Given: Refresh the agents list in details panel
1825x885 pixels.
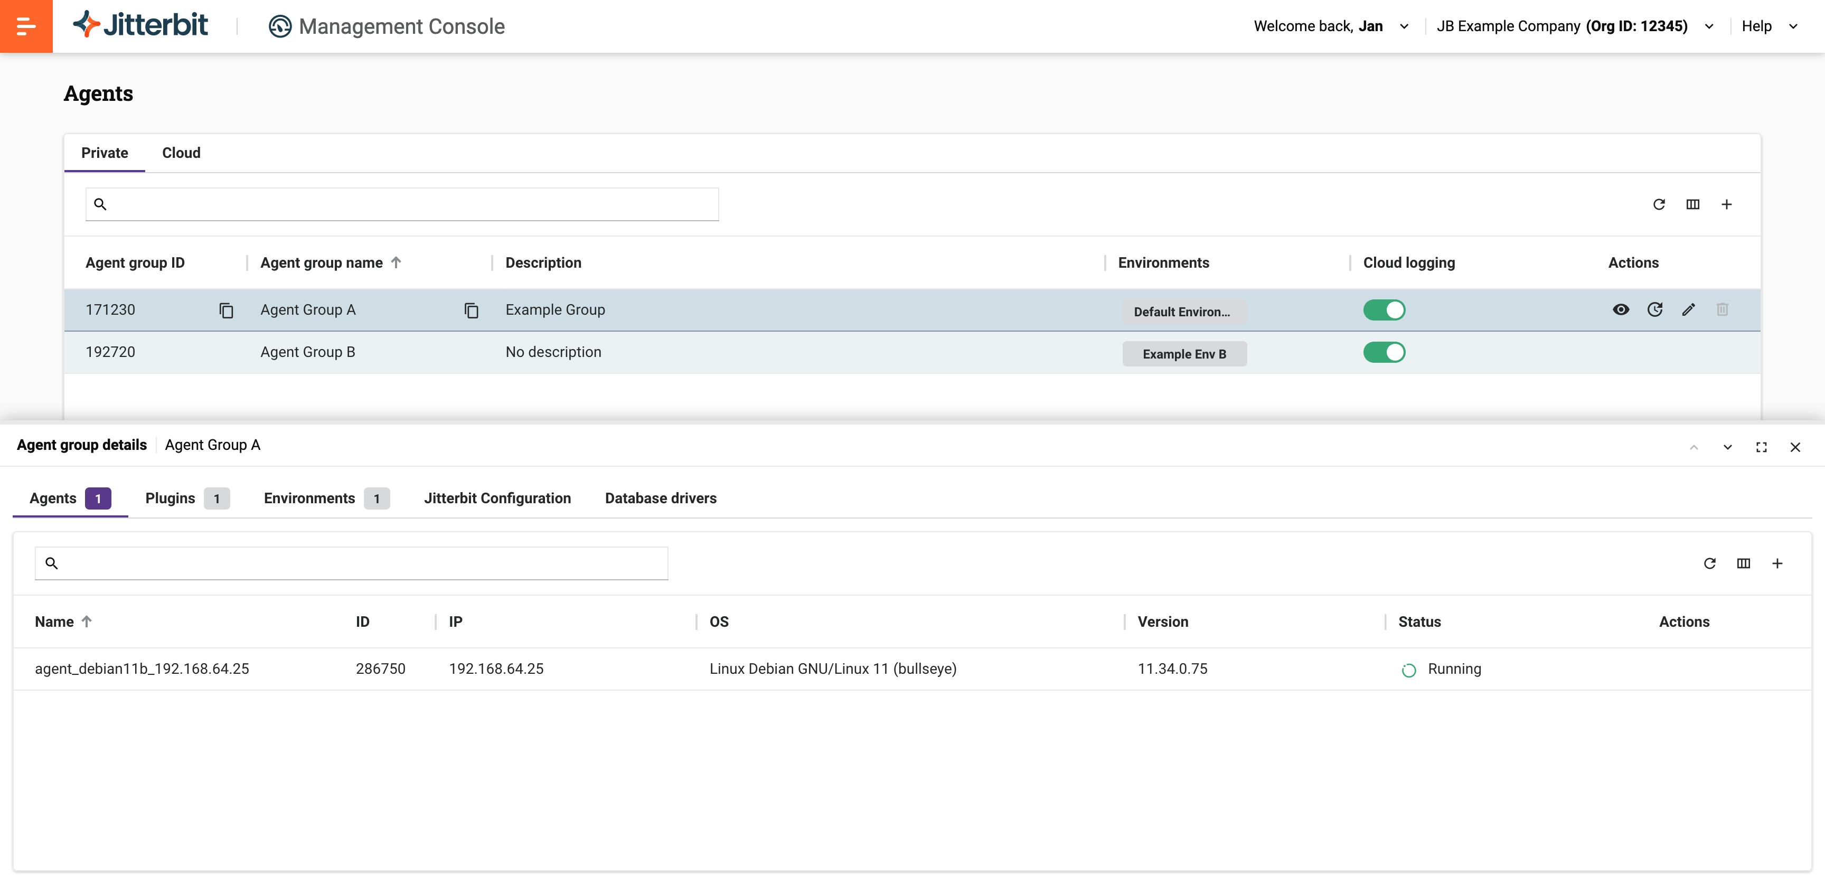Looking at the screenshot, I should pyautogui.click(x=1709, y=563).
